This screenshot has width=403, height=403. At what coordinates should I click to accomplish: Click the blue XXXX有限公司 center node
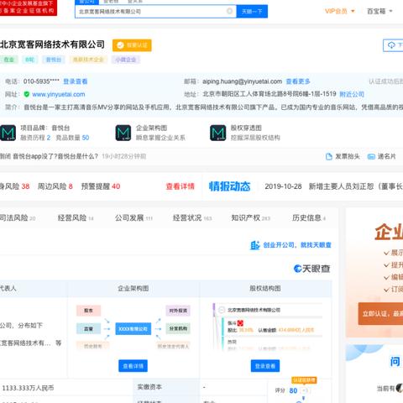[133, 329]
